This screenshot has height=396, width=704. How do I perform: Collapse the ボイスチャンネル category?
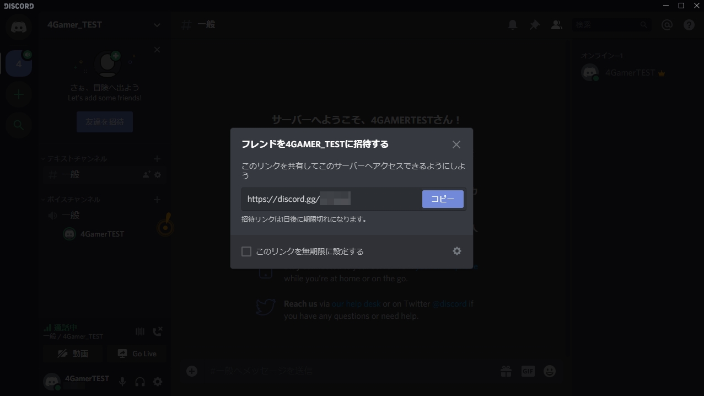click(x=71, y=200)
